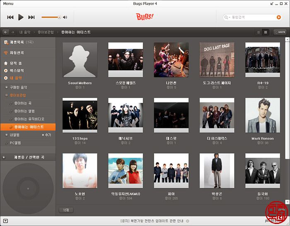
Task: Select 좋아하는 아티스트 item
Action: (x=28, y=127)
